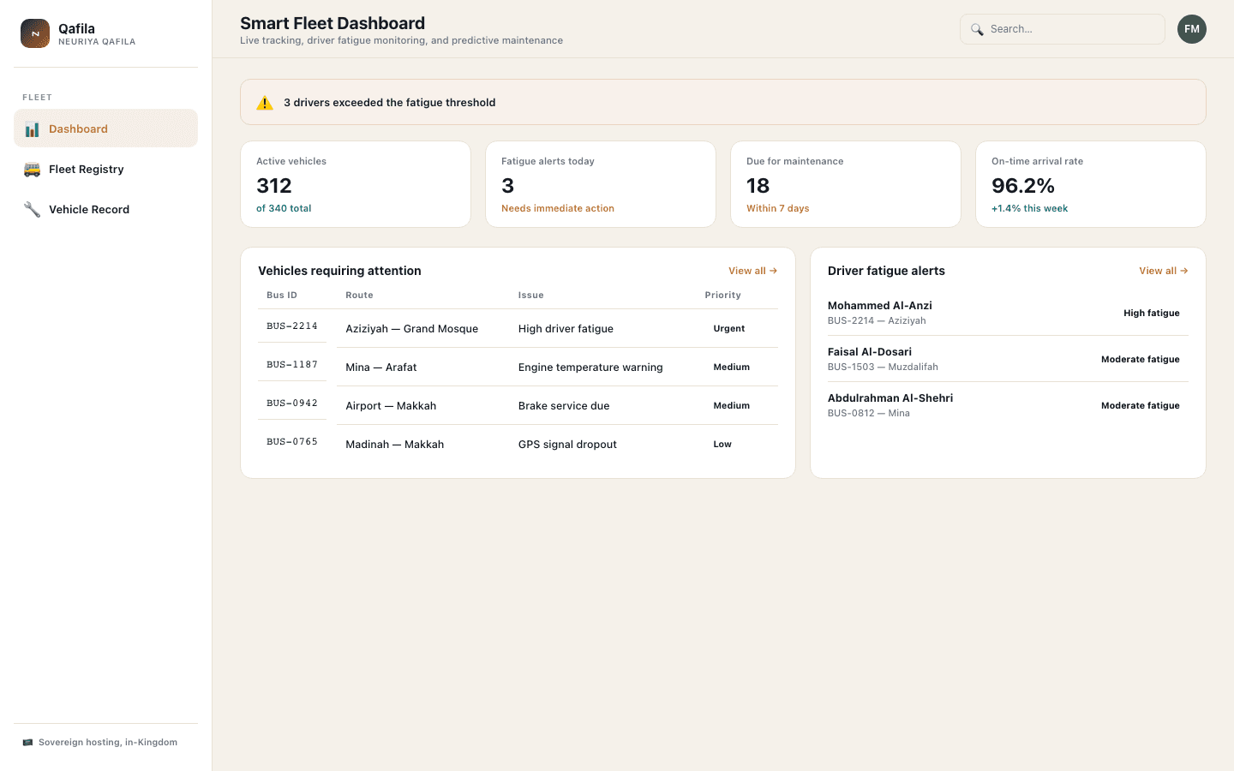View all vehicles requiring attention
The image size is (1234, 771).
(x=753, y=271)
